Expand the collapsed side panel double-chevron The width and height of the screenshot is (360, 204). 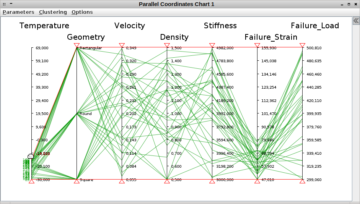[356, 21]
